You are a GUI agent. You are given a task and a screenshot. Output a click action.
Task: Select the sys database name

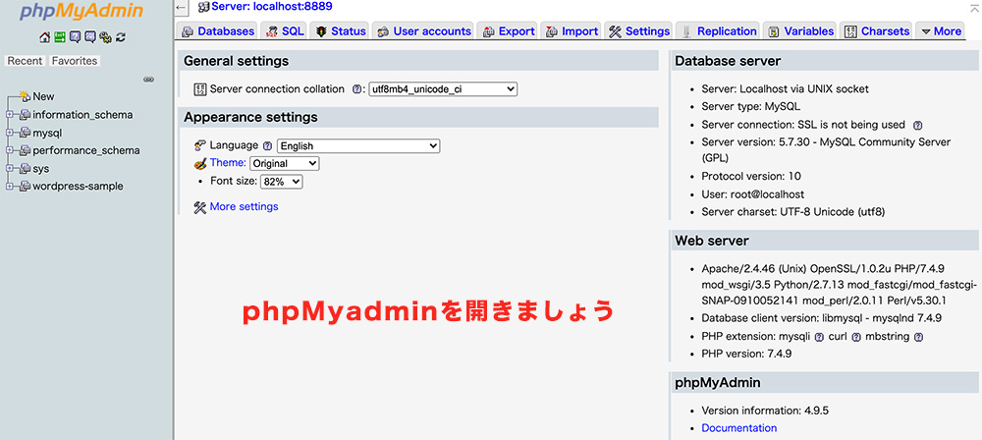(40, 169)
